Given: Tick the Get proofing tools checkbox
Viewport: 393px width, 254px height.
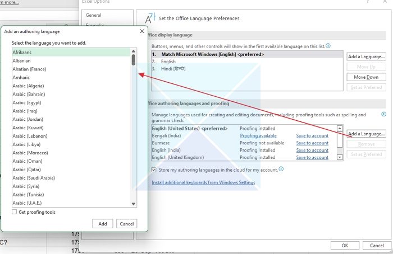Looking at the screenshot, I should coord(15,212).
